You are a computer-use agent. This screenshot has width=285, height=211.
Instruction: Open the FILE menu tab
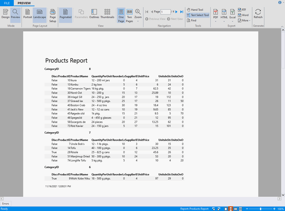pyautogui.click(x=7, y=3)
